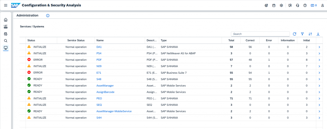Screen dimensions: 327x129
Task: Click the Correct column header
Action: point(250,40)
